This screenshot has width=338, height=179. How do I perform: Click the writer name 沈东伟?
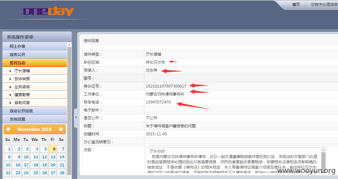(151, 70)
